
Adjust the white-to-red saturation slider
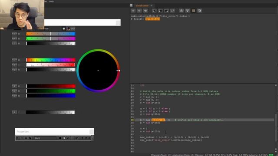click(x=51, y=65)
